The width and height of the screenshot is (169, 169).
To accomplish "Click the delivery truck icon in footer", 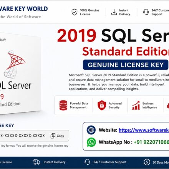I will coord(36,162).
